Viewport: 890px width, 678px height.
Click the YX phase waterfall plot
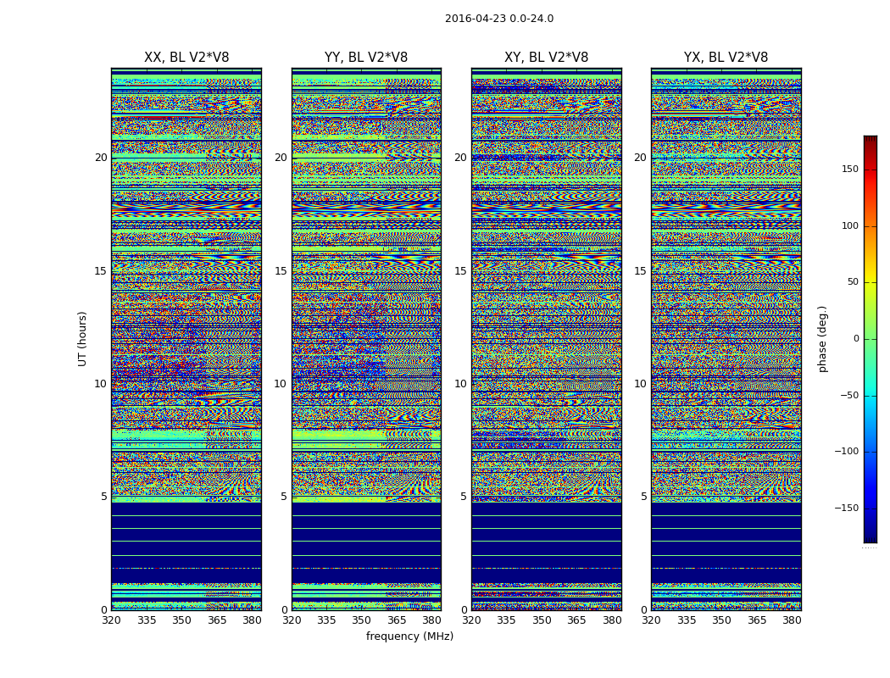point(726,339)
